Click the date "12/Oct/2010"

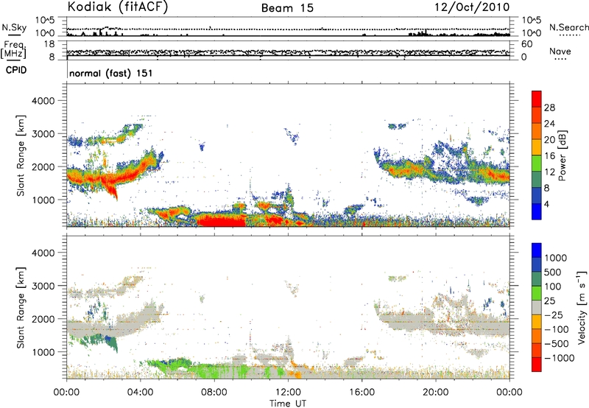[x=472, y=7]
